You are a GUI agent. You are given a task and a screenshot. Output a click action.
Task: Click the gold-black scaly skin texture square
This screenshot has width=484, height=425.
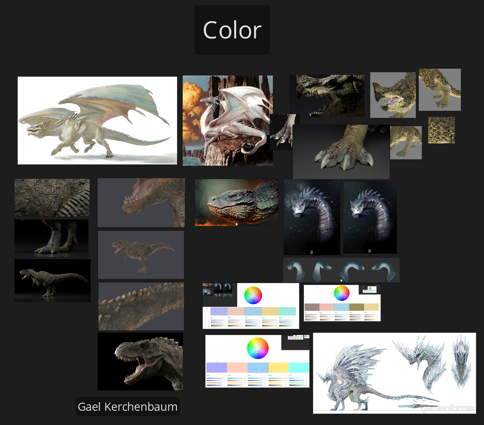coord(441,130)
